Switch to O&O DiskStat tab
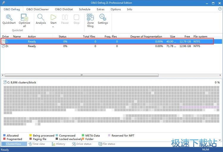The height and width of the screenshot is (152, 223). pyautogui.click(x=64, y=9)
